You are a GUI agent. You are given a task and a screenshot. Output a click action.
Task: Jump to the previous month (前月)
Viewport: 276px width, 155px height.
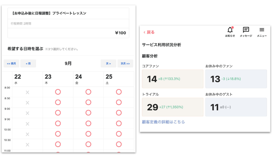click(x=11, y=63)
